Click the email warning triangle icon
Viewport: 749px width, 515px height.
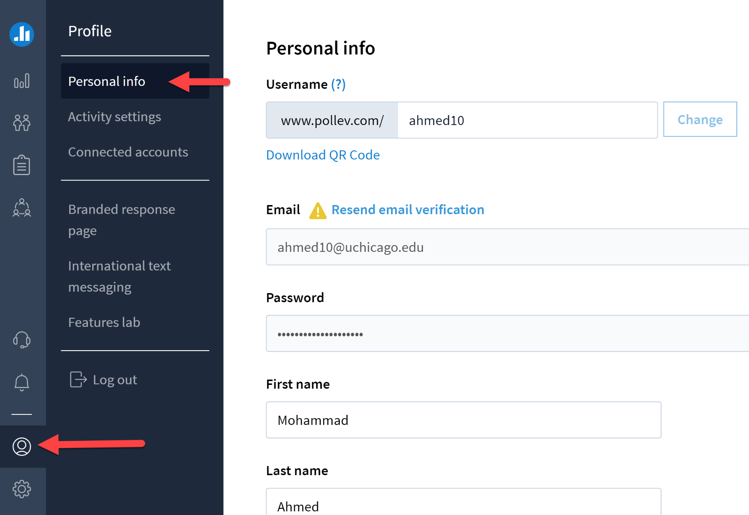coord(317,211)
